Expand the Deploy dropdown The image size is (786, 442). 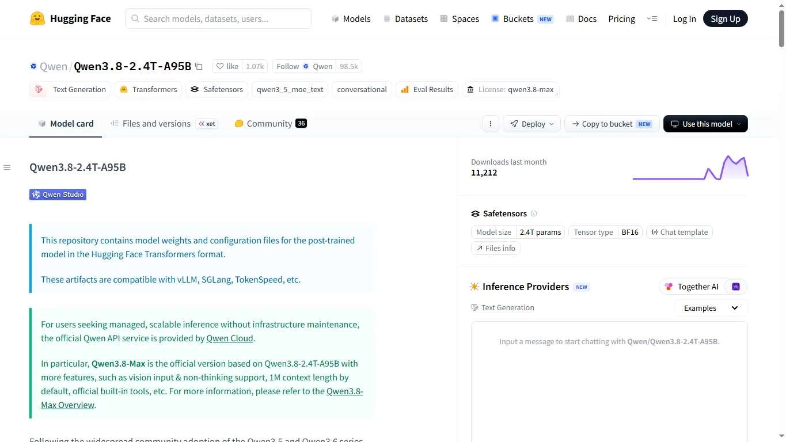click(x=531, y=124)
